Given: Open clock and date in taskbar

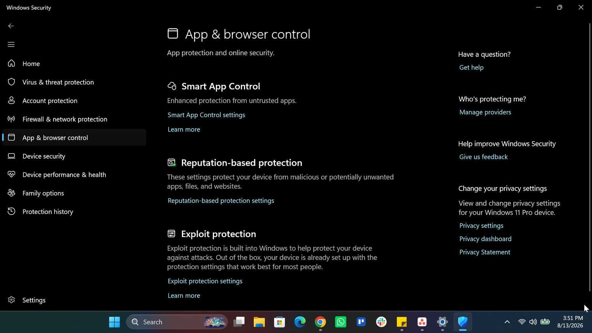Looking at the screenshot, I should (x=570, y=322).
